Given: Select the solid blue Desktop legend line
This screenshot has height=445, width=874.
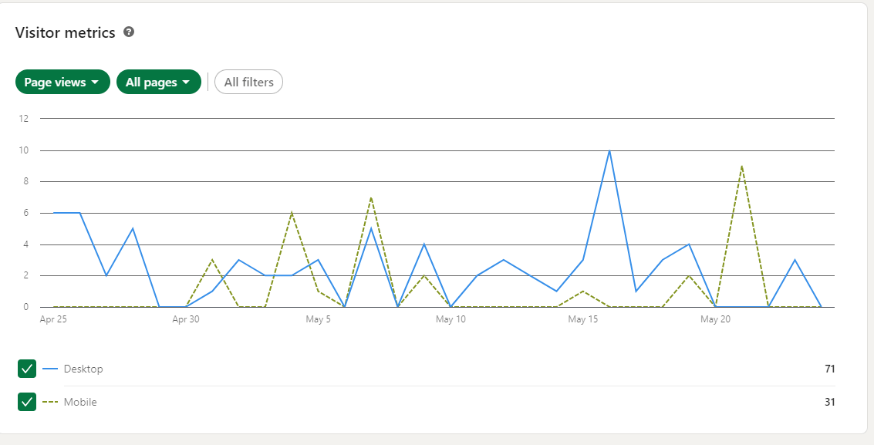Looking at the screenshot, I should (51, 368).
